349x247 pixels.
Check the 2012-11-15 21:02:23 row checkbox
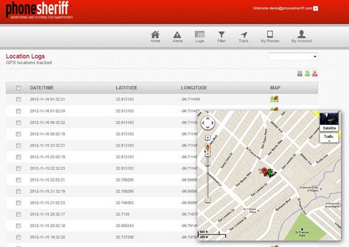tap(19, 203)
